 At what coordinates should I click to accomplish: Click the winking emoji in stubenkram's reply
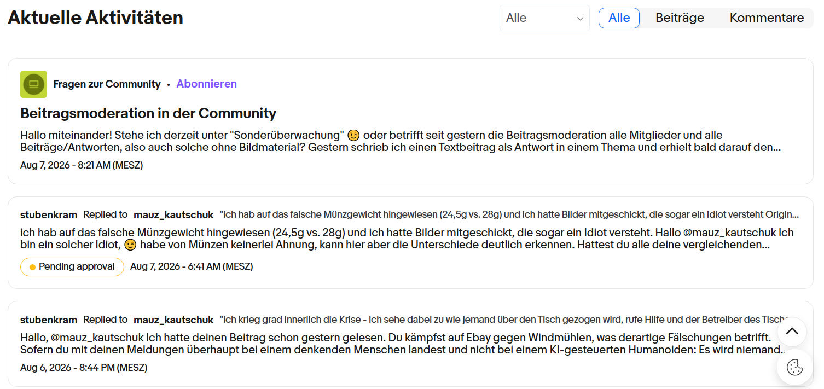(x=130, y=245)
